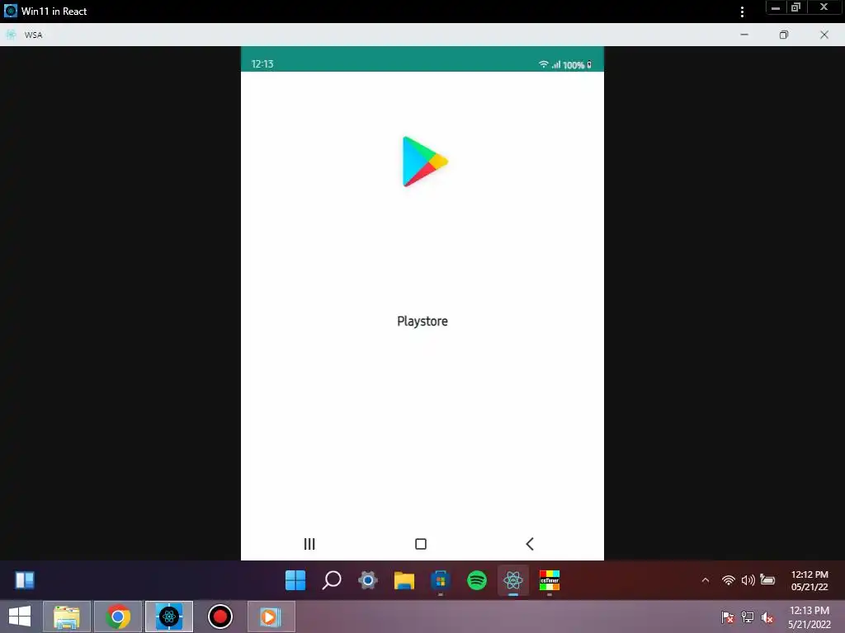This screenshot has width=845, height=633.
Task: Tap the Android home button
Action: click(421, 544)
